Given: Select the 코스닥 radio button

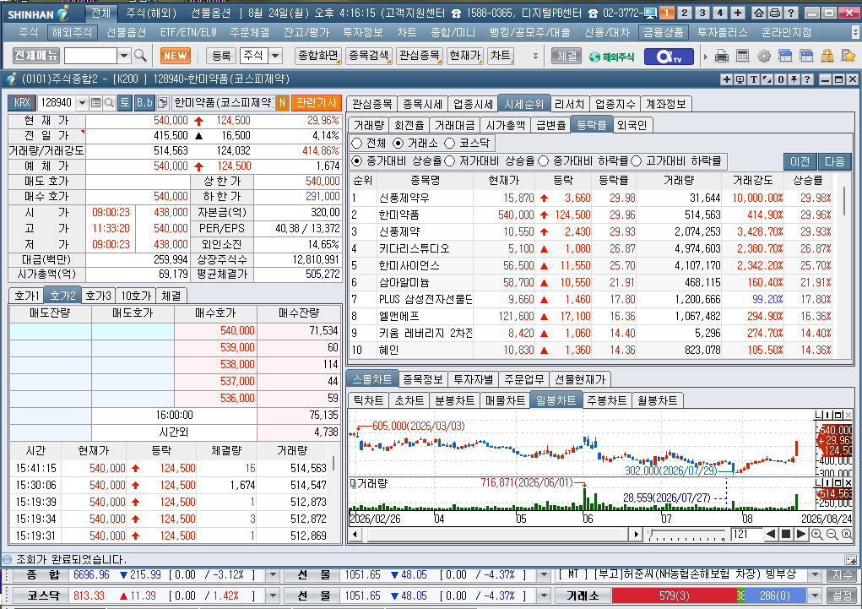Looking at the screenshot, I should point(450,143).
